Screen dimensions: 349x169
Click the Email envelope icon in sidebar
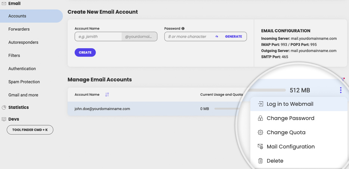pos(4,4)
